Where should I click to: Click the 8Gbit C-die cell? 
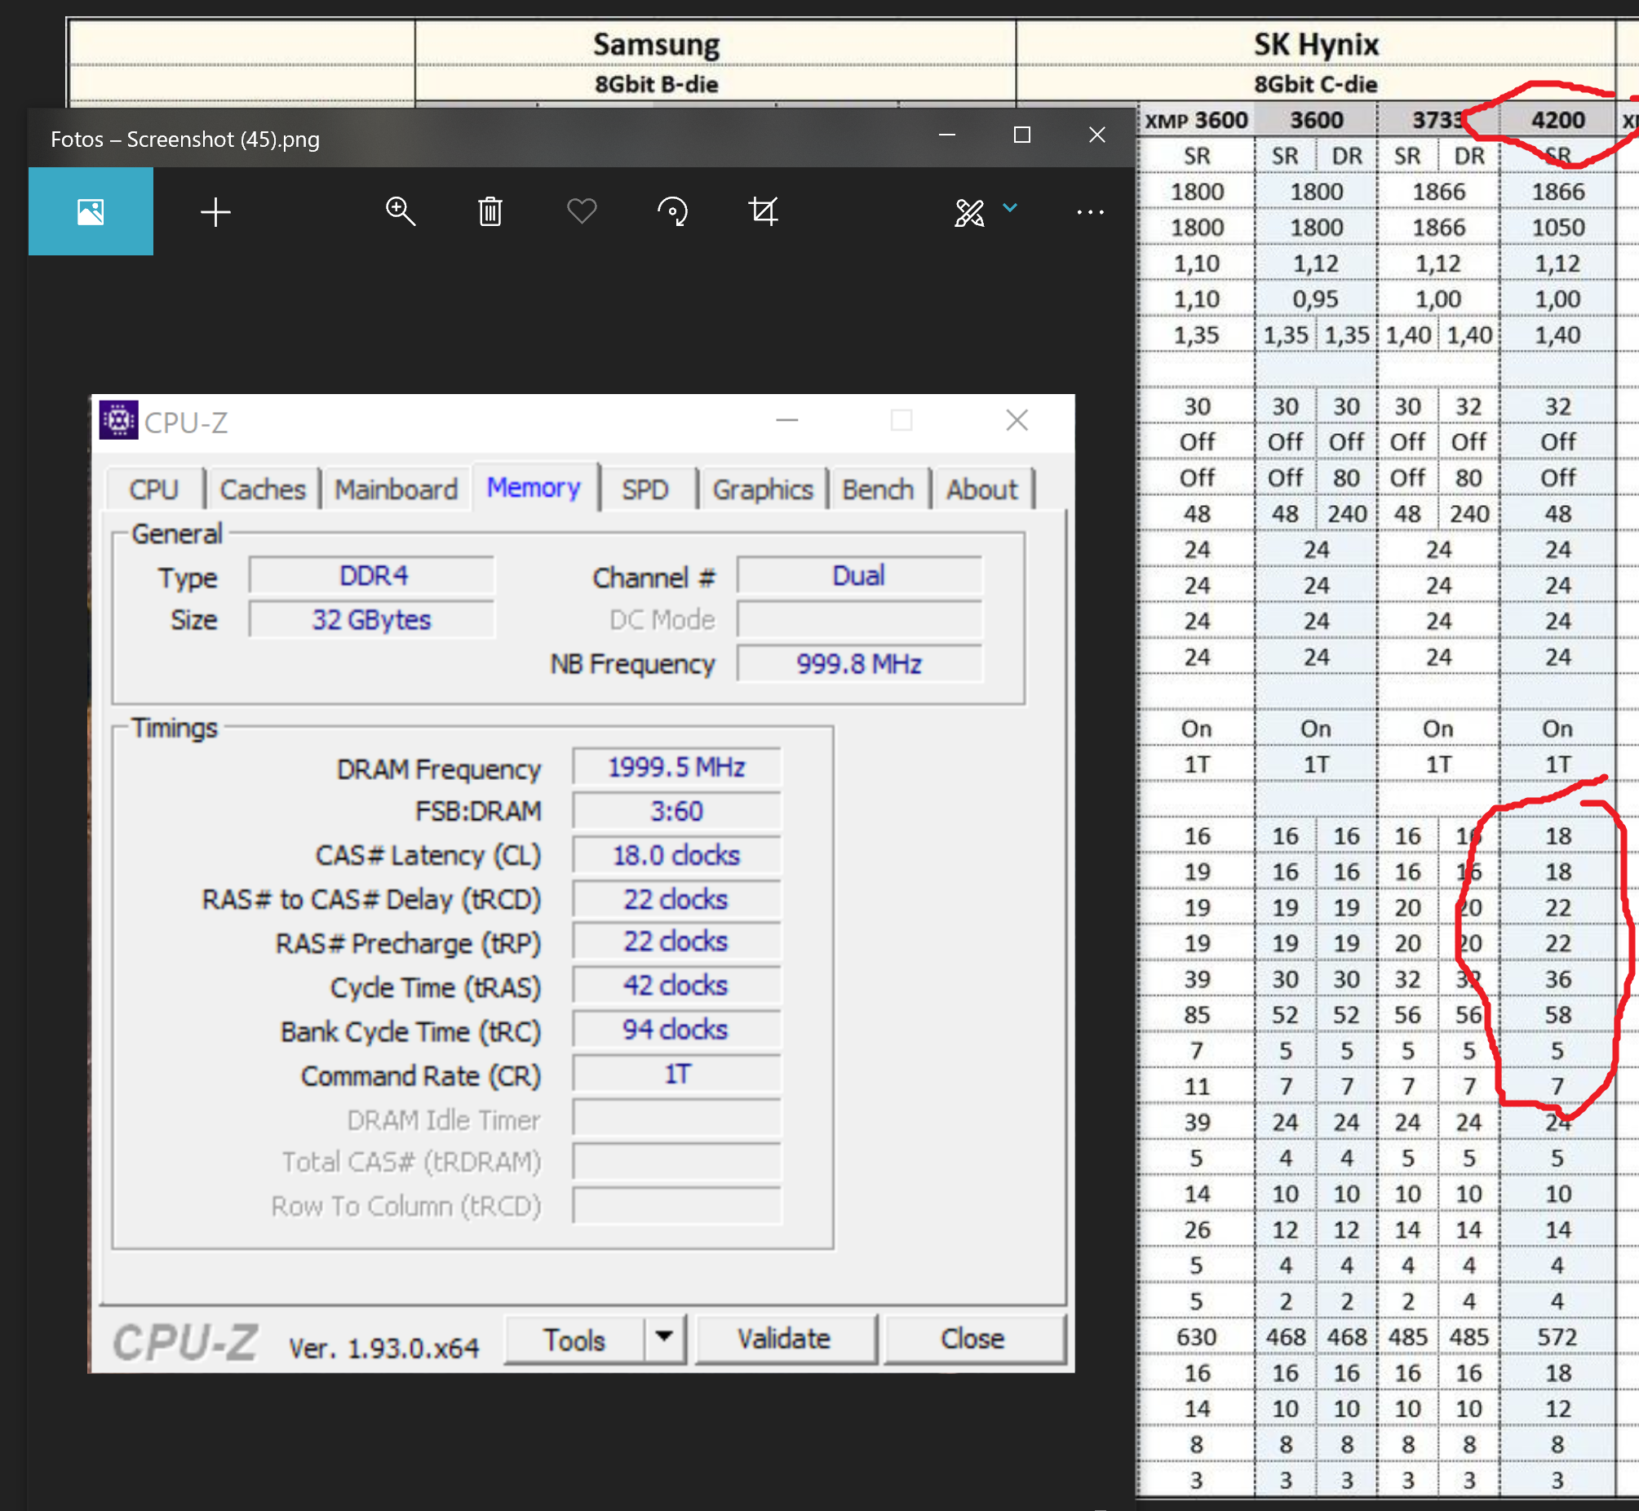(x=1316, y=83)
